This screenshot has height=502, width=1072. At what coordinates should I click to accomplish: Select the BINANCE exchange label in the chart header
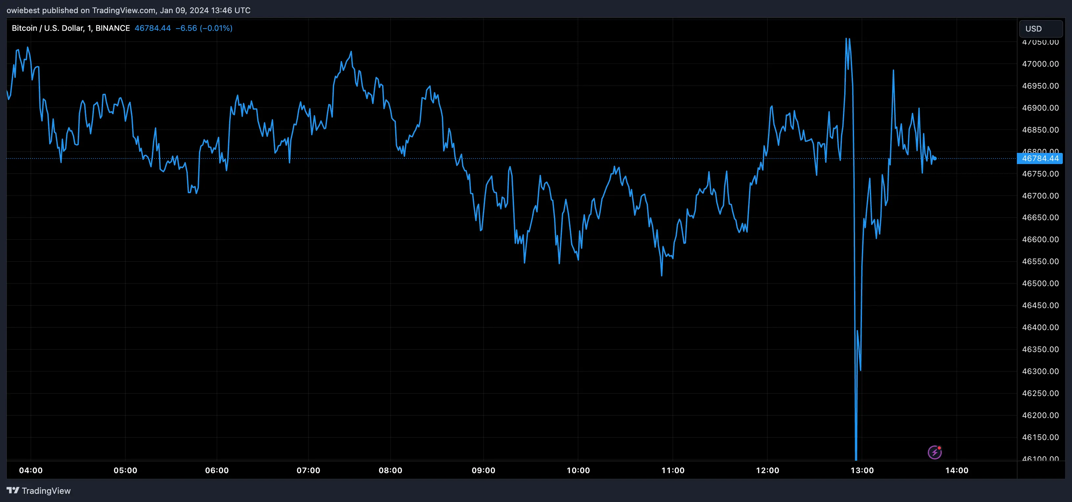pyautogui.click(x=112, y=28)
